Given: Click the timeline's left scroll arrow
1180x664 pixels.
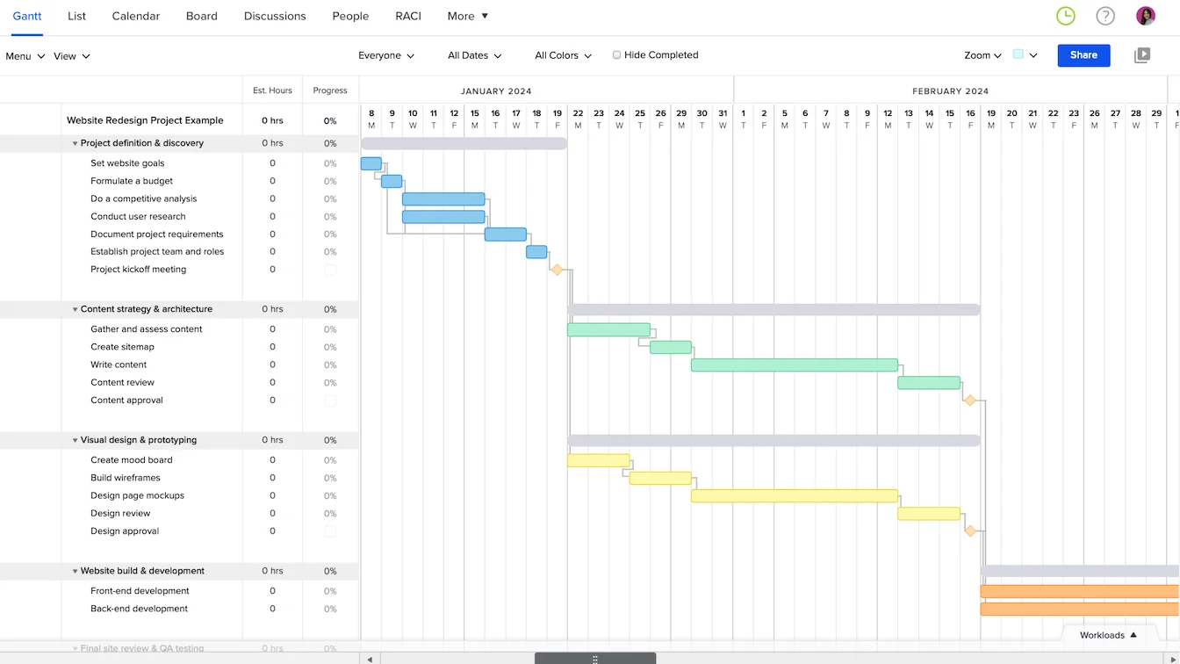Looking at the screenshot, I should [369, 658].
